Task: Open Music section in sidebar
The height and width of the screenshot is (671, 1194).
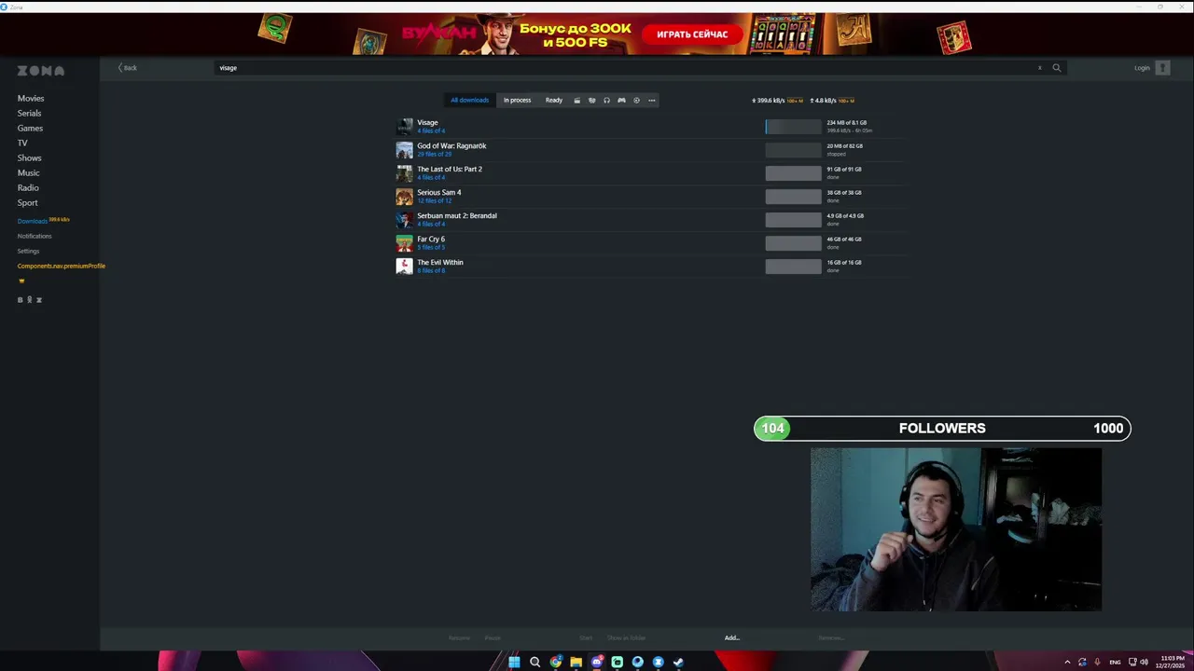Action: (x=28, y=173)
